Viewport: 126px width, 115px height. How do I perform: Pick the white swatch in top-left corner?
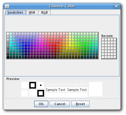tap(8, 34)
